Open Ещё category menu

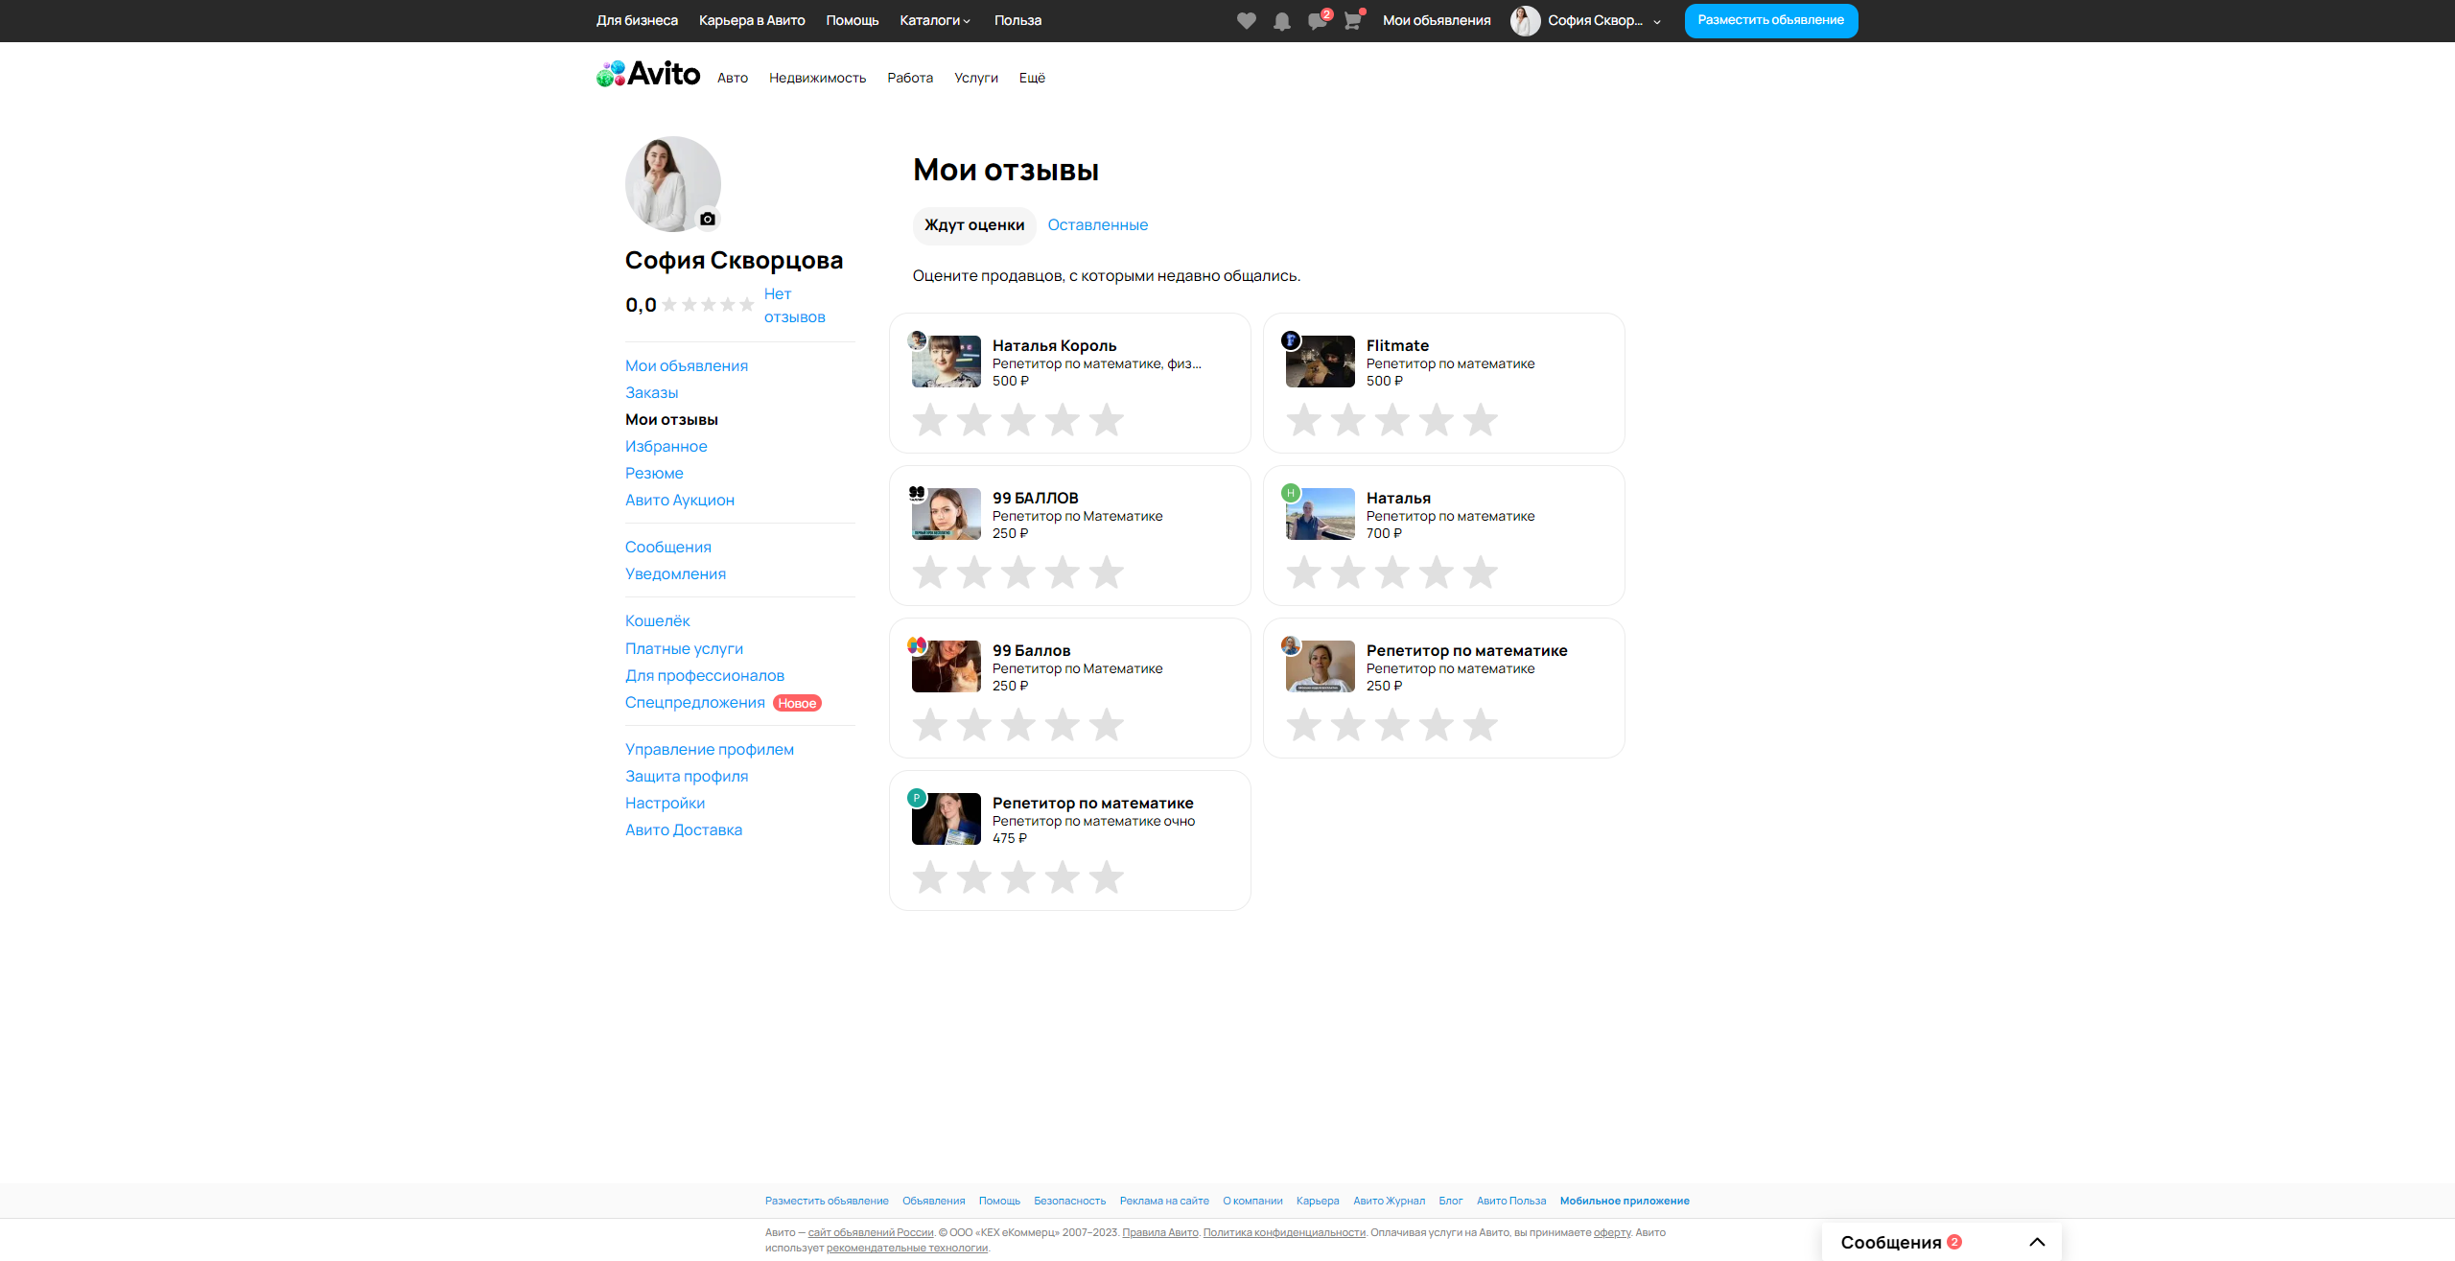pyautogui.click(x=1032, y=79)
